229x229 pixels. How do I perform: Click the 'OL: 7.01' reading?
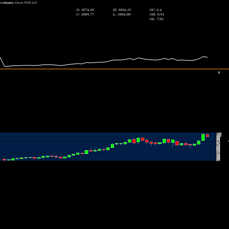click(157, 19)
